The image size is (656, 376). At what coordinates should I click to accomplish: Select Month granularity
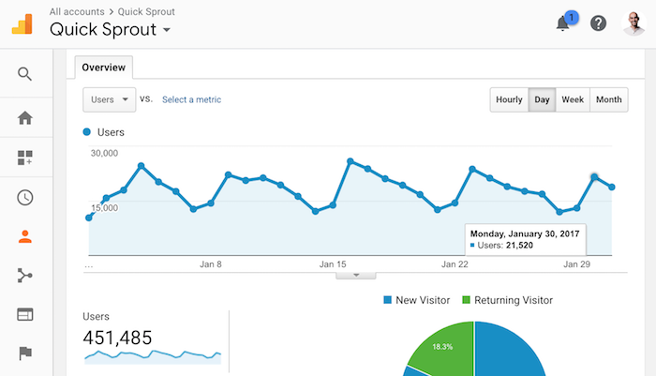coord(609,99)
